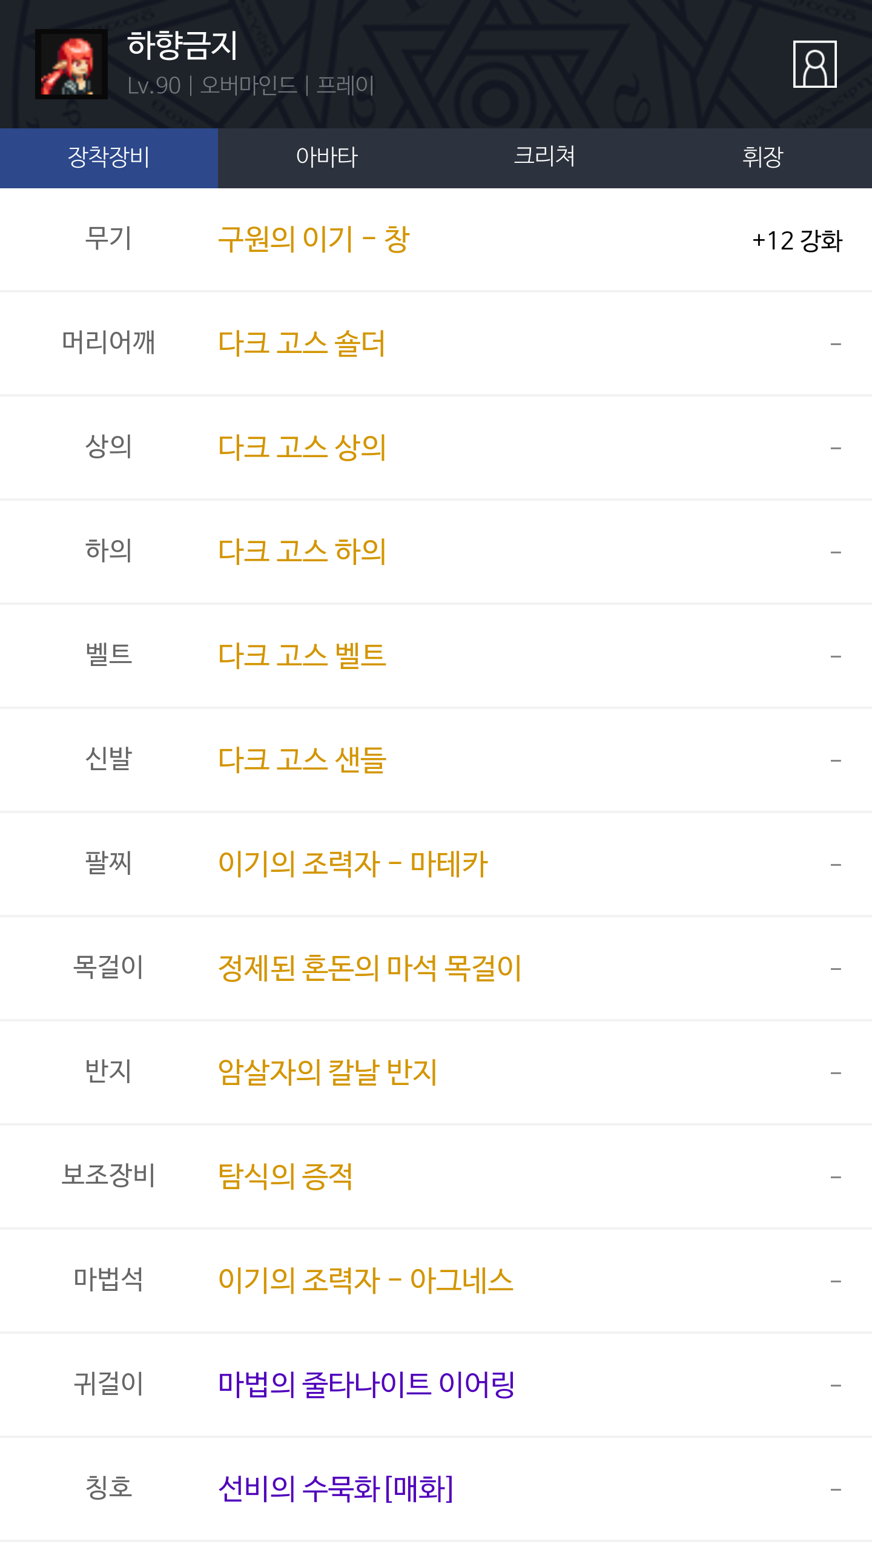Switch to the 크리쳐 tab

tap(544, 157)
